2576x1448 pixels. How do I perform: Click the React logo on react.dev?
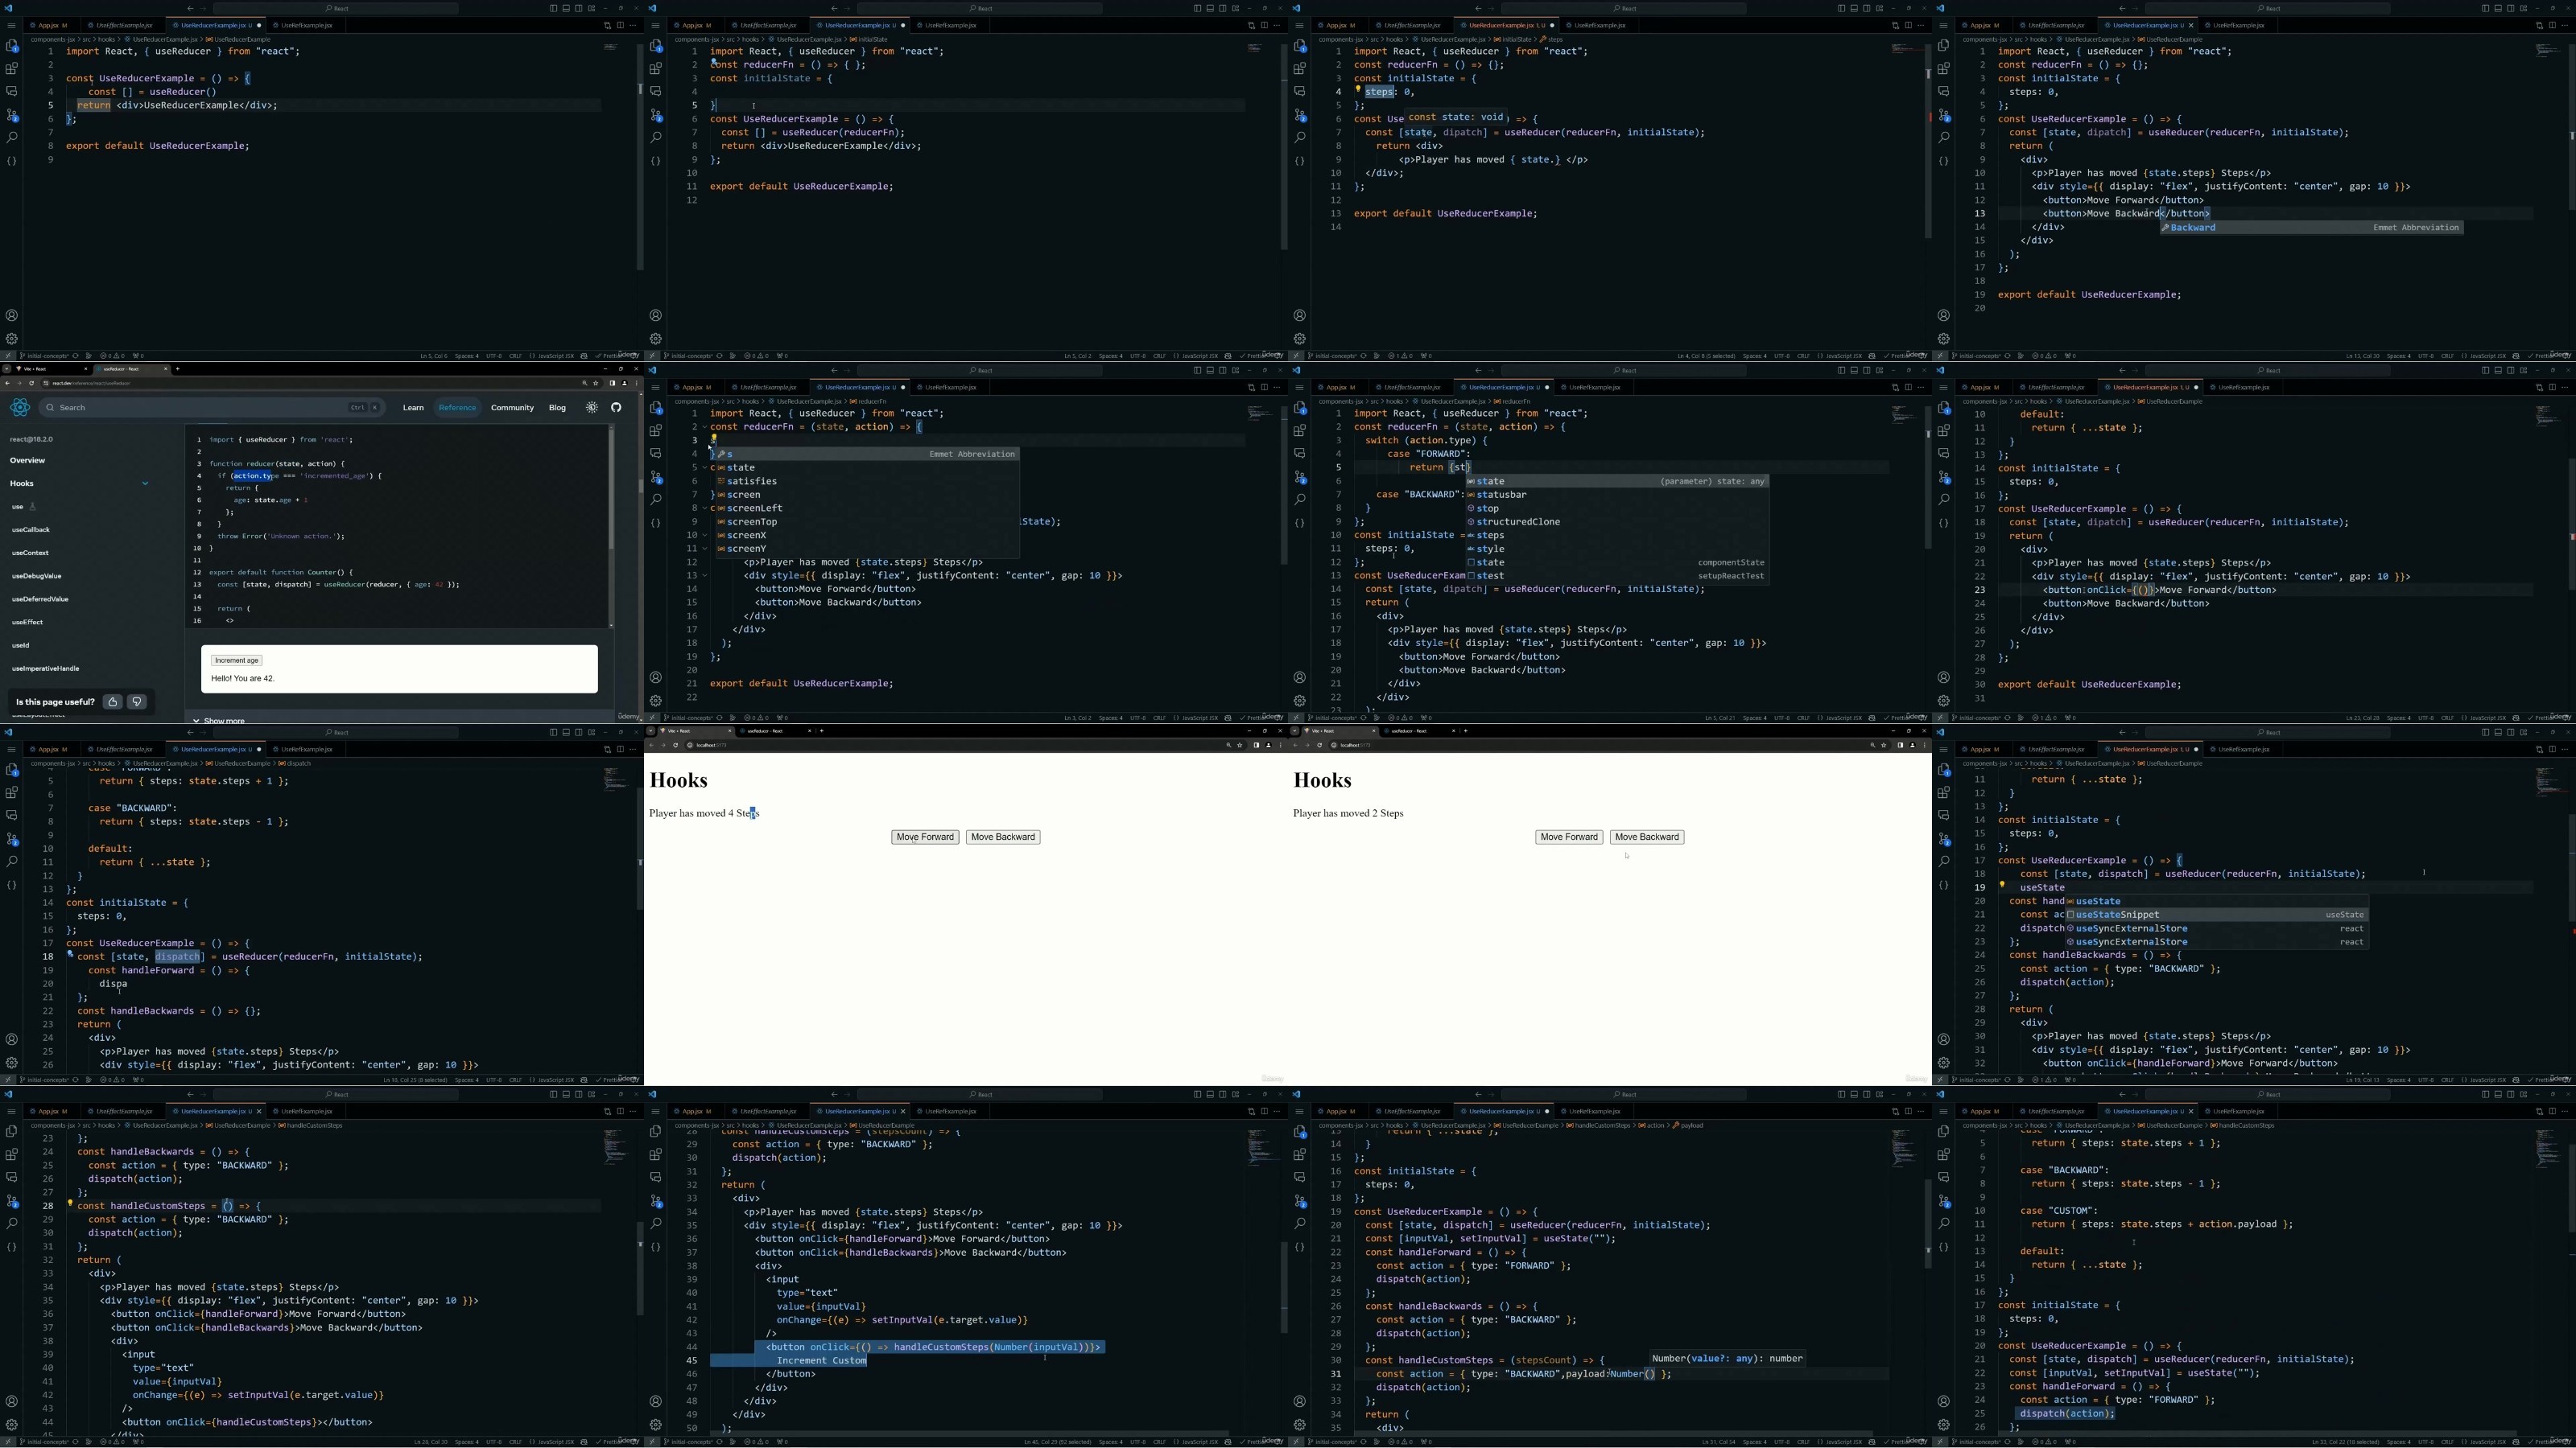coord(20,408)
